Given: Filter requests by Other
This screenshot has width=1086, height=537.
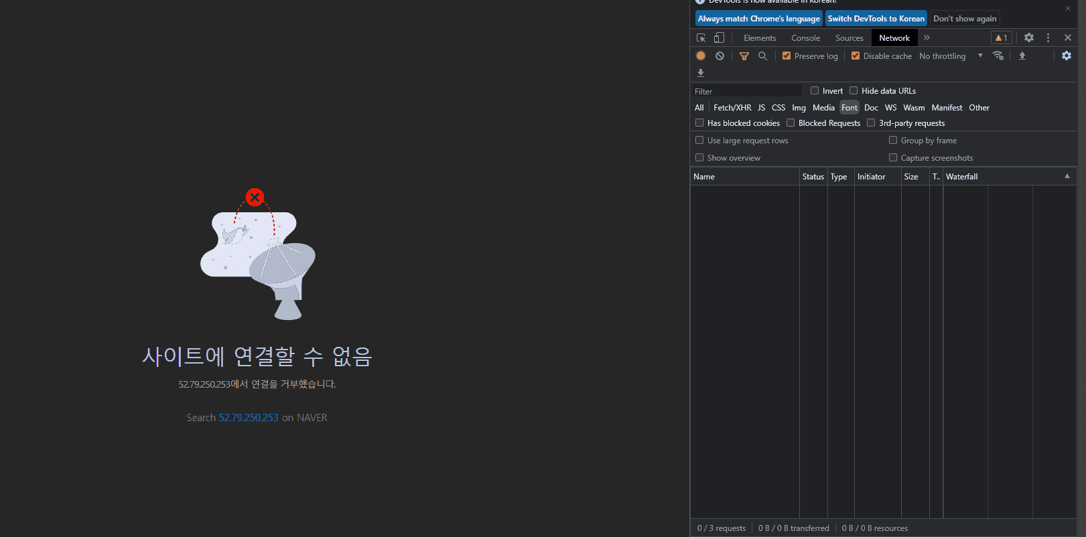Looking at the screenshot, I should pyautogui.click(x=979, y=108).
